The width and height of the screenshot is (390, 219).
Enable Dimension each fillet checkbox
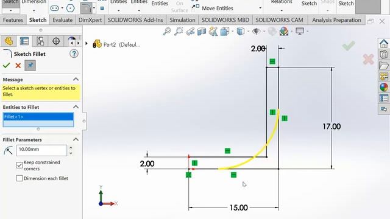tap(19, 178)
